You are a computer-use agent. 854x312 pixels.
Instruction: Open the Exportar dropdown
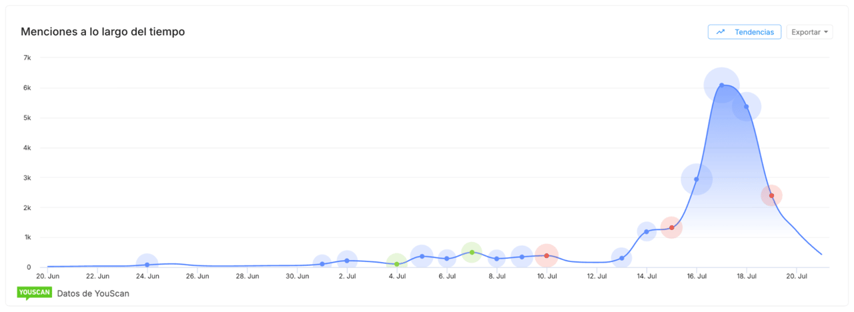coord(809,32)
